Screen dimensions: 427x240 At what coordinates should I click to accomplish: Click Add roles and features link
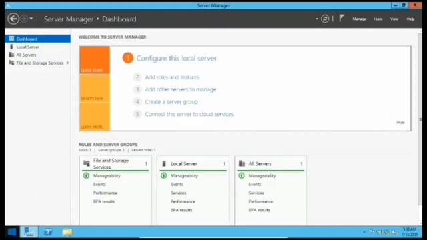[172, 77]
